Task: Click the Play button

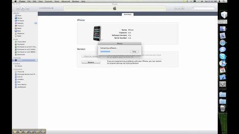Action: pos(23,8)
